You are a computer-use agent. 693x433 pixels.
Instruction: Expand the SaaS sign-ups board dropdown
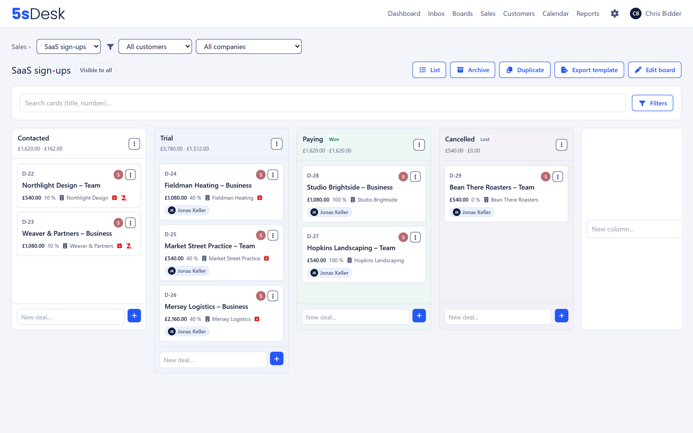pyautogui.click(x=69, y=47)
